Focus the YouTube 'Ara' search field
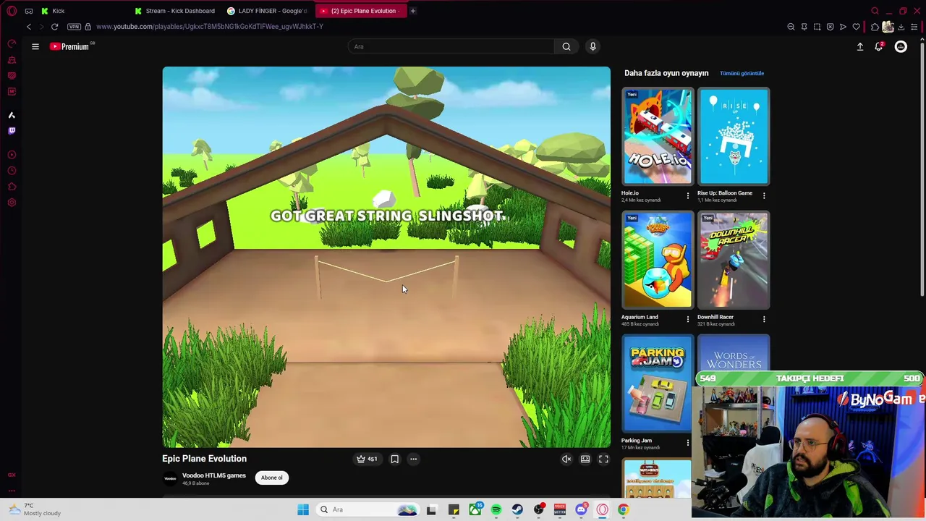Image resolution: width=926 pixels, height=521 pixels. click(451, 46)
